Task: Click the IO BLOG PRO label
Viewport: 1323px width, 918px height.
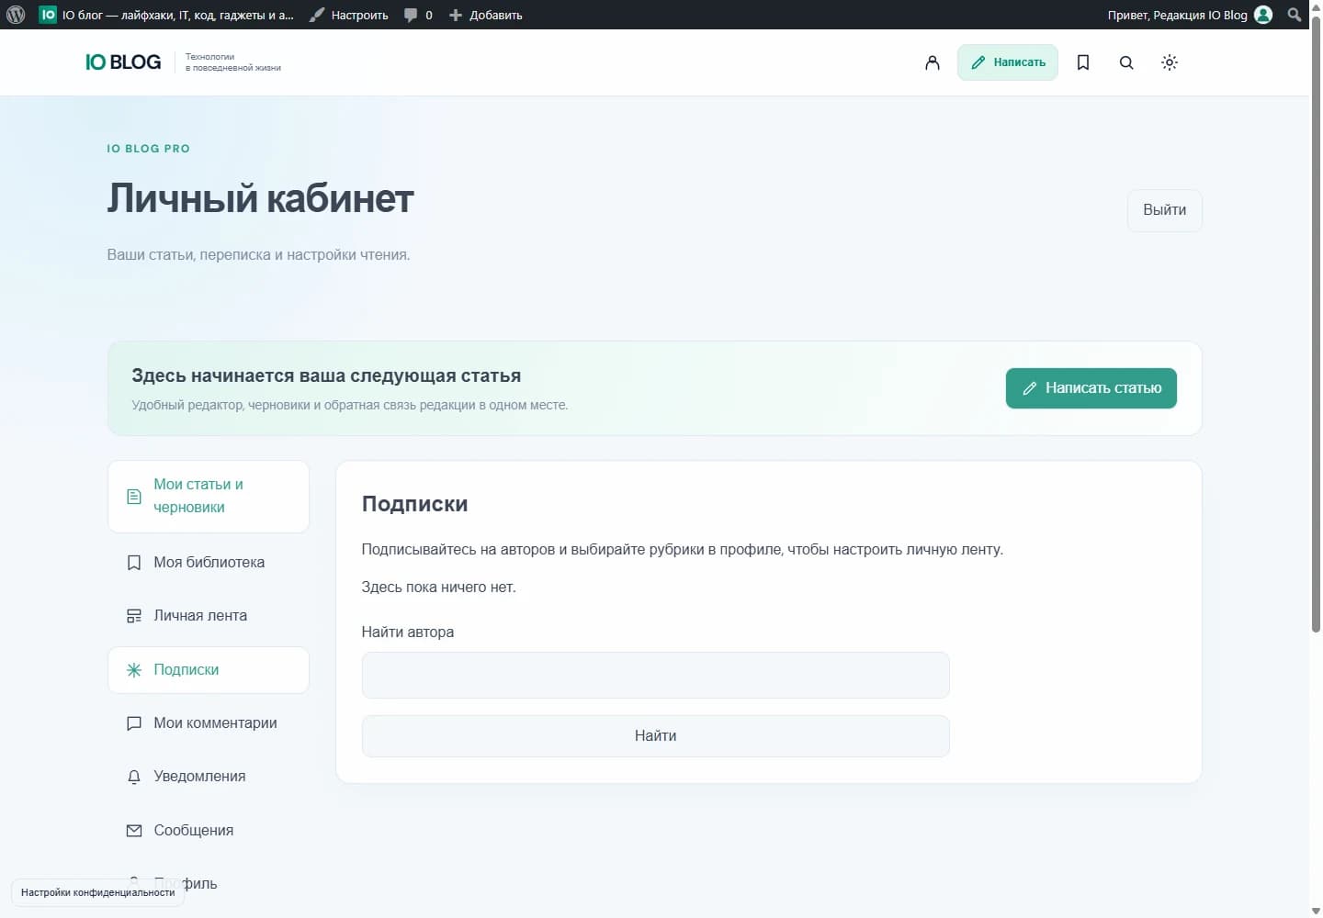Action: pyautogui.click(x=148, y=149)
